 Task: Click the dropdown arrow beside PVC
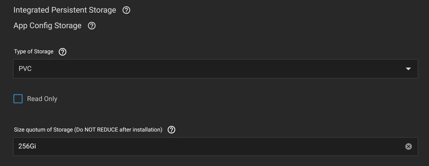[x=408, y=69]
